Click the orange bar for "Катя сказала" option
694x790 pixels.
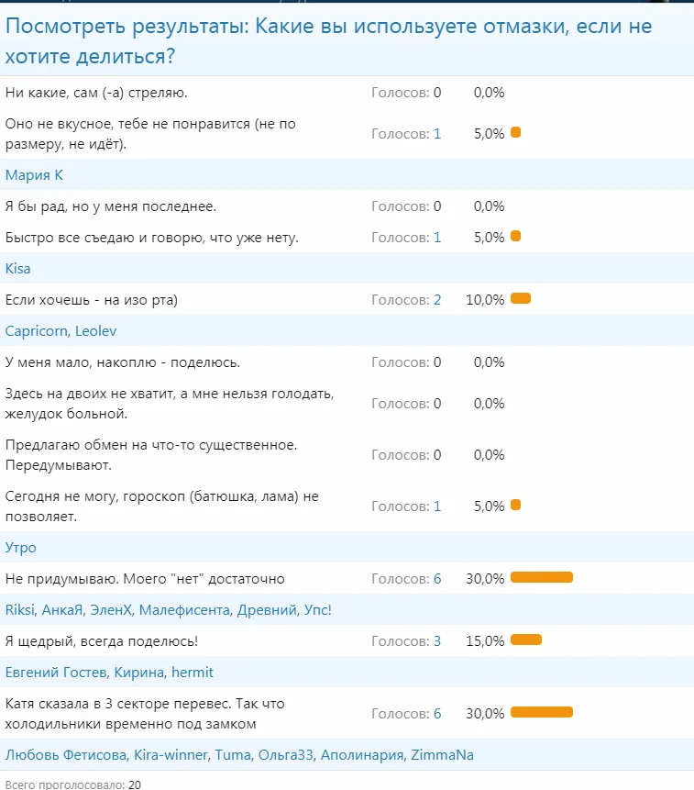(x=541, y=712)
